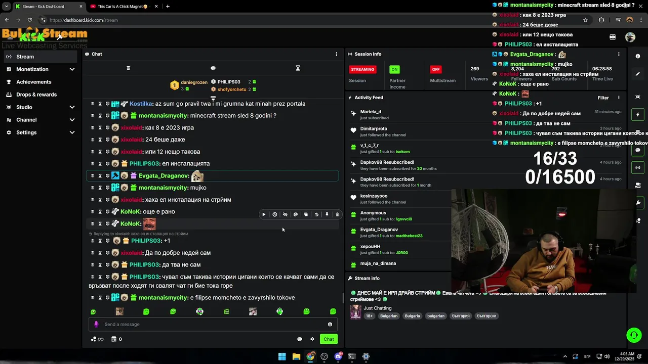Viewport: 648px width, 364px height.
Task: Click the @ mention icon in message toolbar
Action: [296, 215]
